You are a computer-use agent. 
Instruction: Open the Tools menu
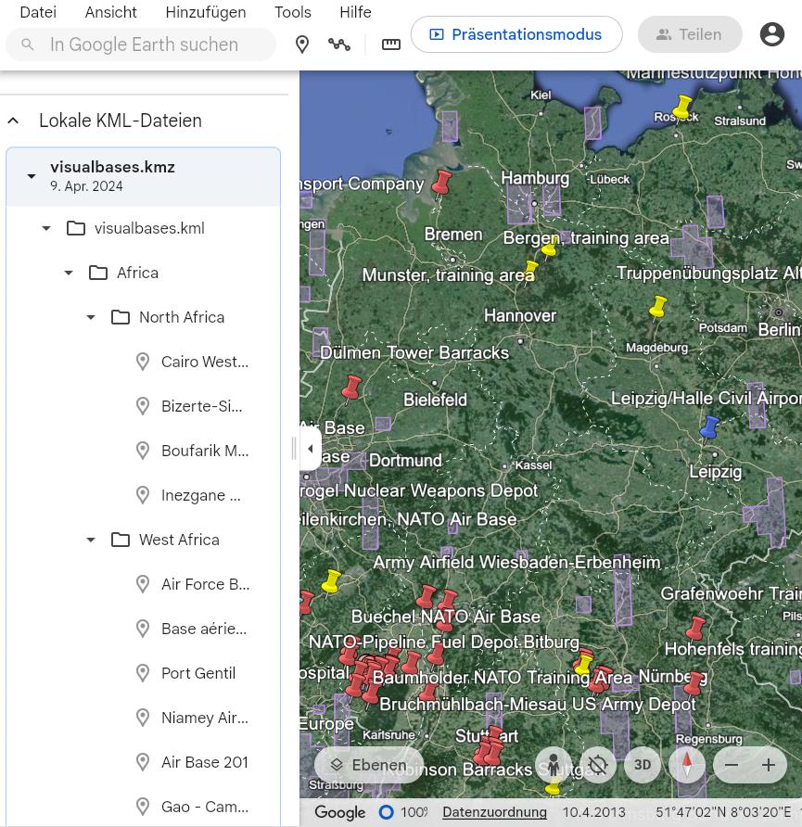pyautogui.click(x=293, y=12)
